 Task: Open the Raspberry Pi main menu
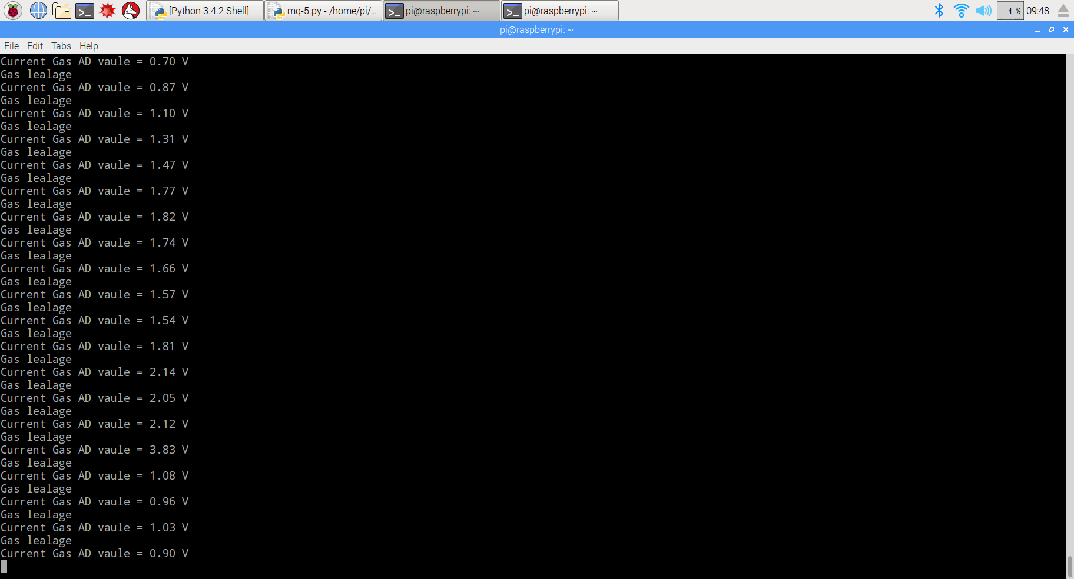click(x=13, y=10)
